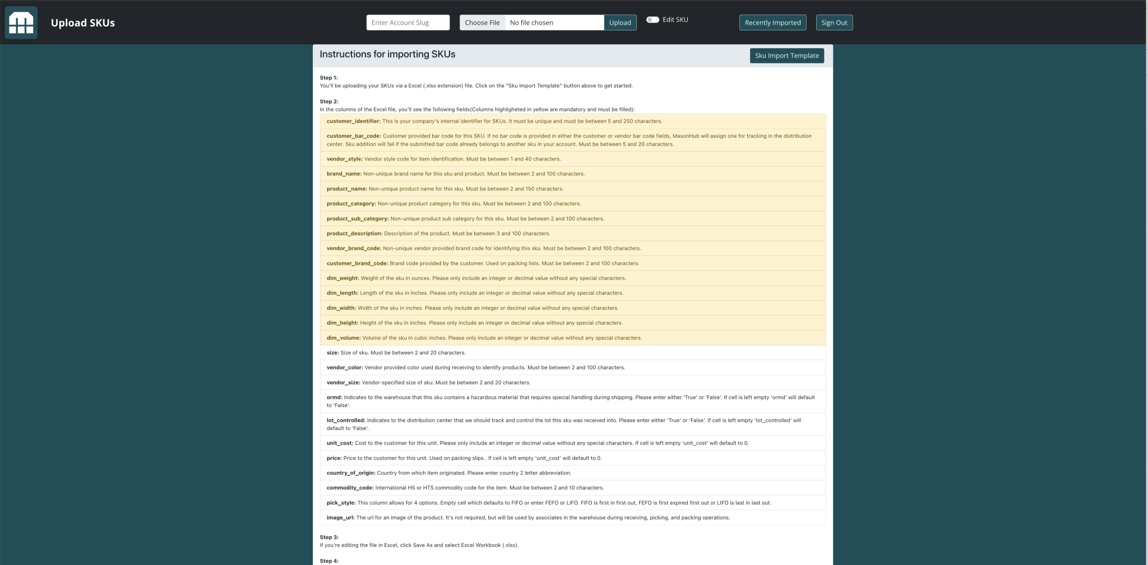This screenshot has width=1148, height=565.
Task: Select the pick_style field row
Action: pos(573,502)
